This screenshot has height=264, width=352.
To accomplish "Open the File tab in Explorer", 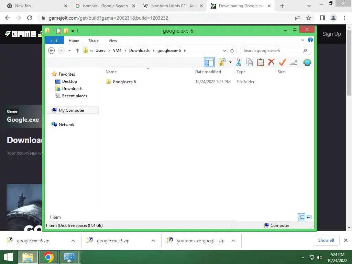I will pos(54,40).
